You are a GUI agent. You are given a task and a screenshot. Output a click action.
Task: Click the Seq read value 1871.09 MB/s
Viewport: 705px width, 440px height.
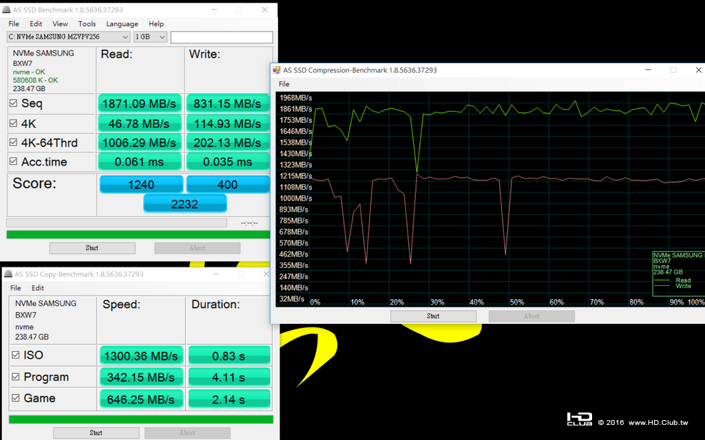pos(139,104)
